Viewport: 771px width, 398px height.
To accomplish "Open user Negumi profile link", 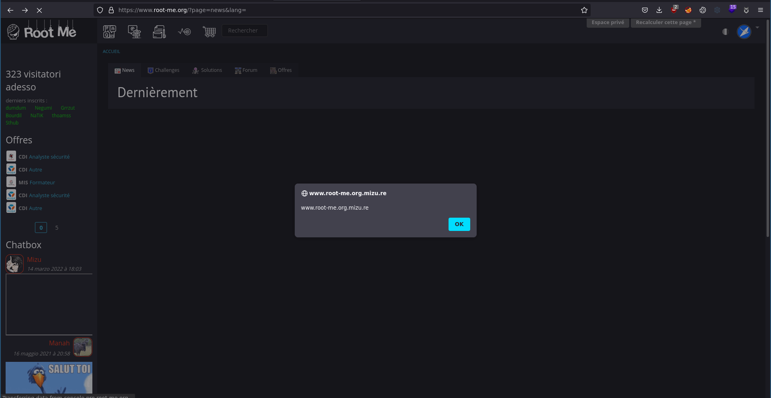I will (43, 108).
